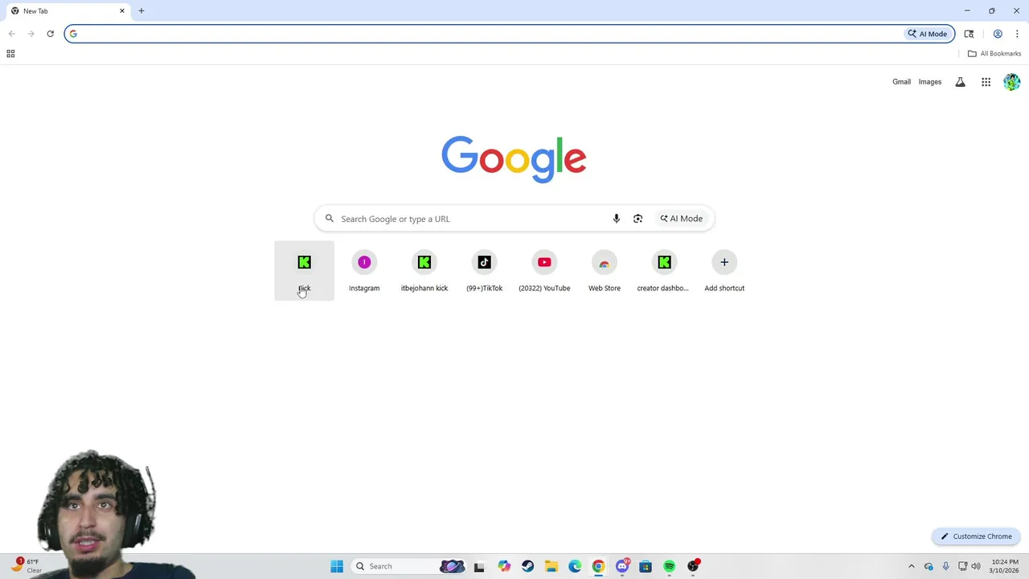Open Chrome three-dot menu
Screen dimensions: 1029x579
pos(1017,34)
